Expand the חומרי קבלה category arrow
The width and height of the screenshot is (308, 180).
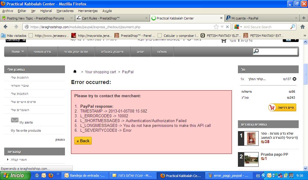tap(8, 159)
